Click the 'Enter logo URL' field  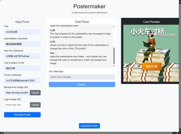point(17,105)
